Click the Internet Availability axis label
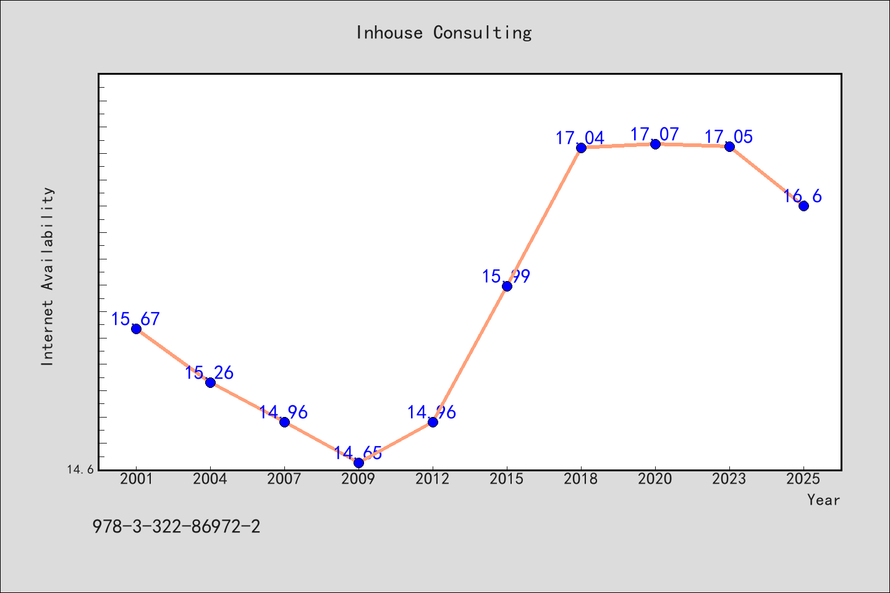The height and width of the screenshot is (593, 890). (x=48, y=276)
